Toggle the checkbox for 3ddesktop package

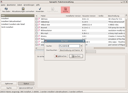pos(36,22)
